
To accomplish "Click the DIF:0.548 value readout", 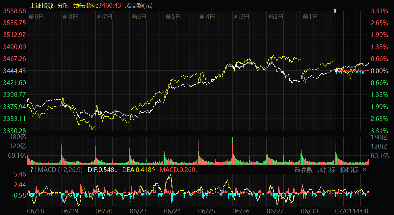I will click(103, 170).
